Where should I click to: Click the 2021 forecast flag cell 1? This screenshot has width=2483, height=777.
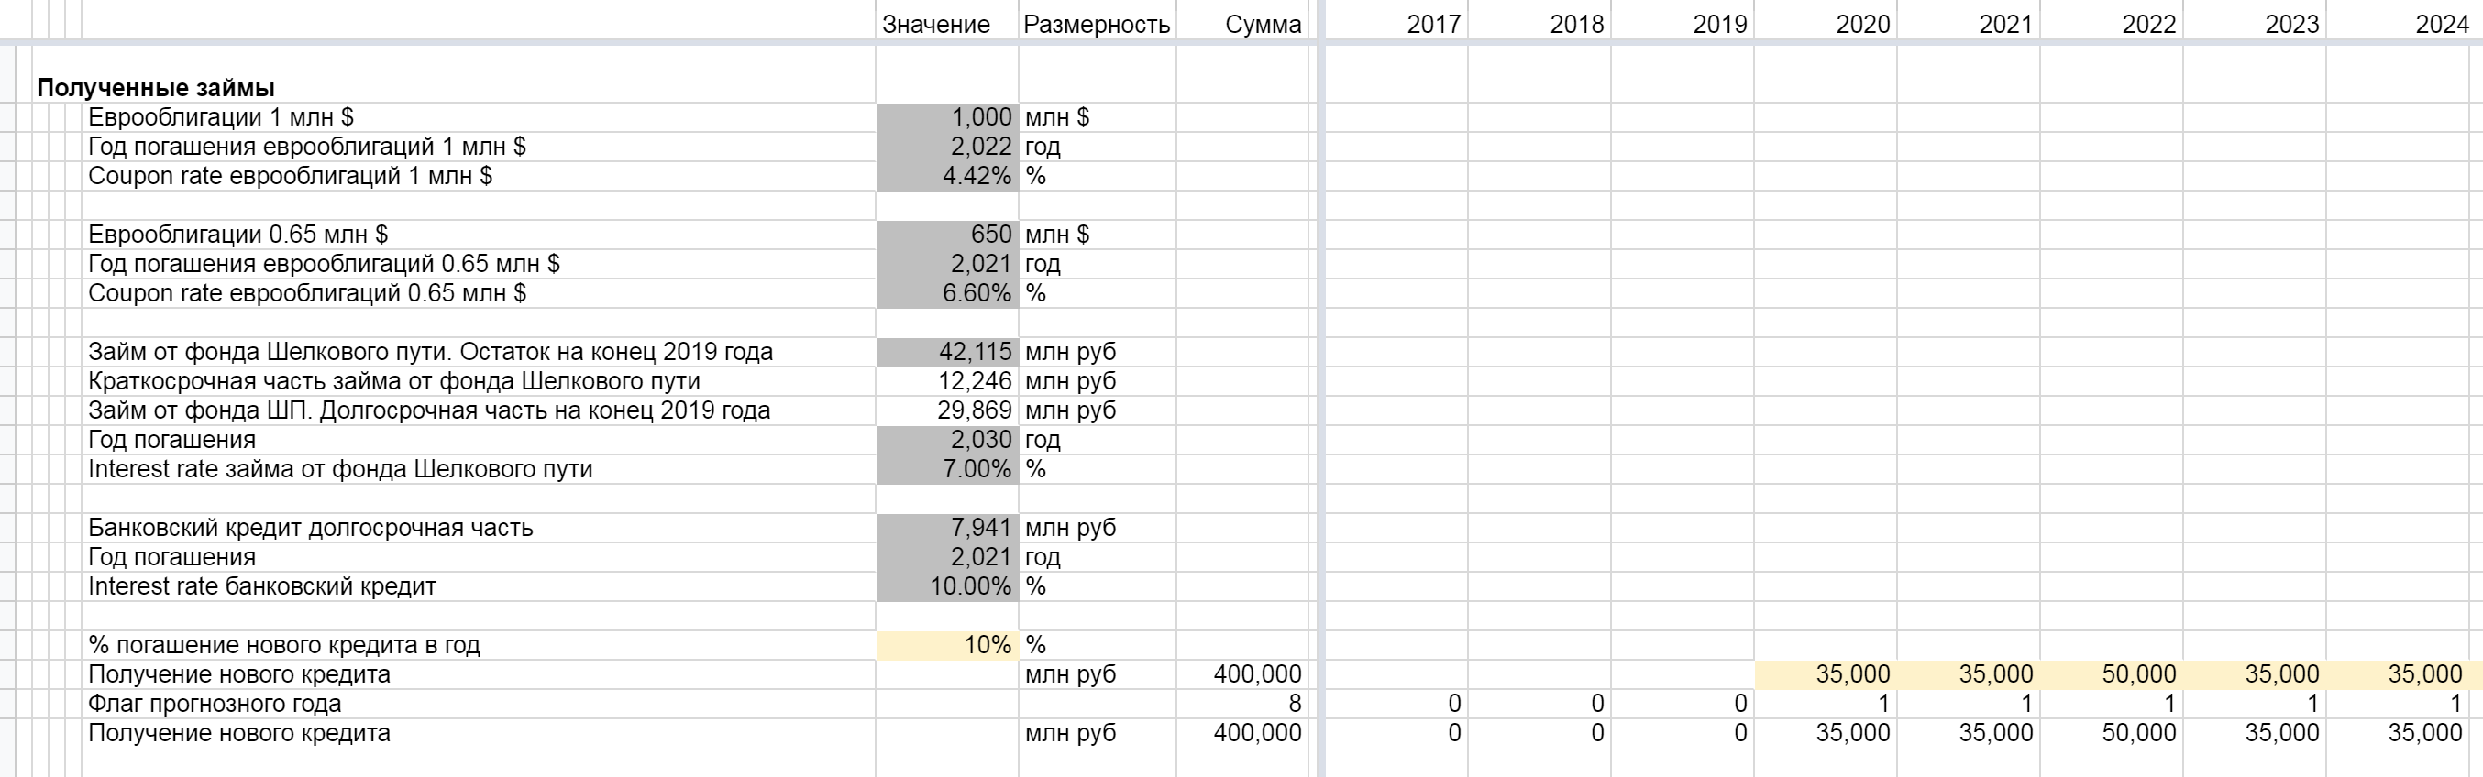(x=1969, y=705)
